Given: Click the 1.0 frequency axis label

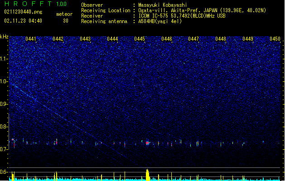Looking at the screenshot, I should 4,81.
